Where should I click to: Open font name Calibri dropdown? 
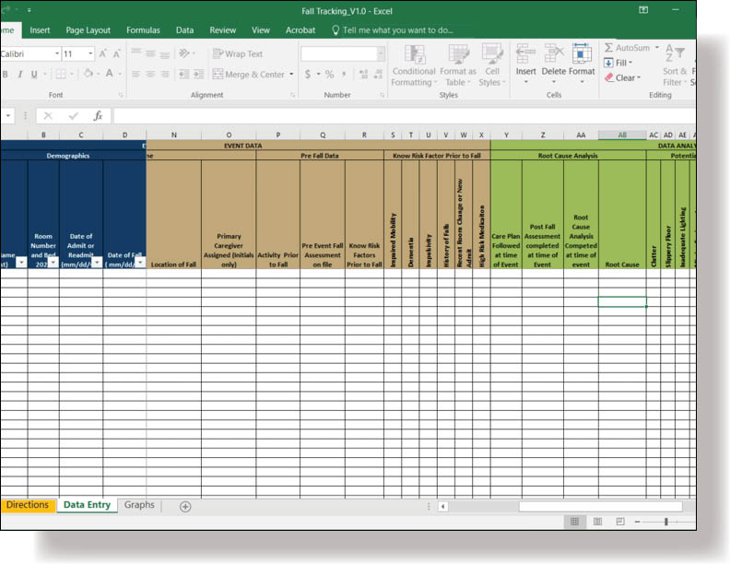[x=57, y=54]
